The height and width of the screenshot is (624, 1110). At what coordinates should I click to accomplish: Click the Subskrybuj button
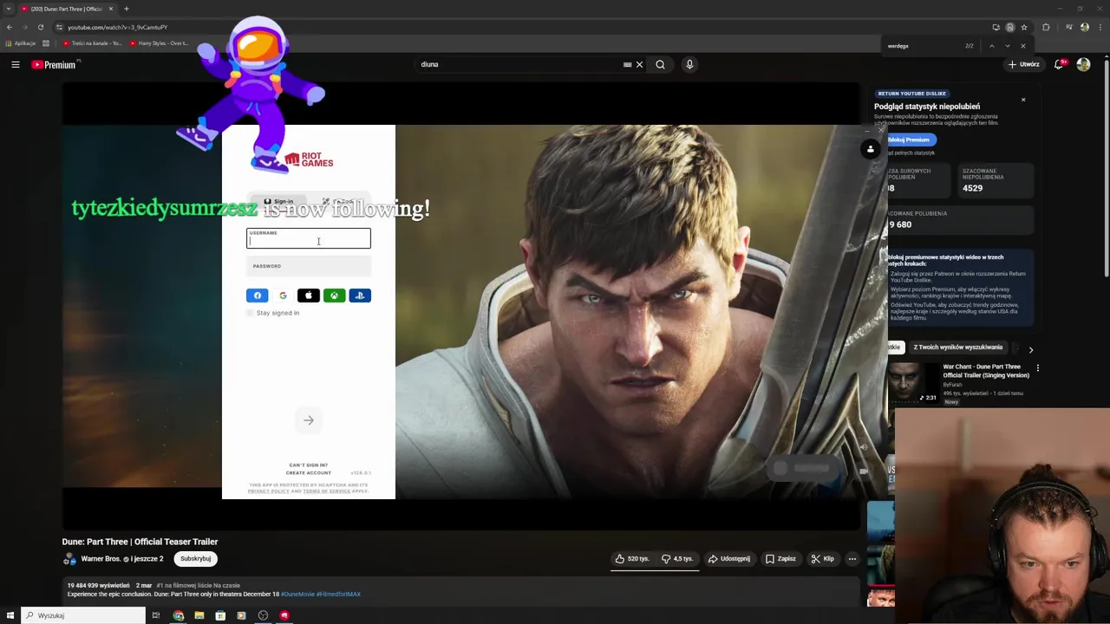[x=195, y=559]
